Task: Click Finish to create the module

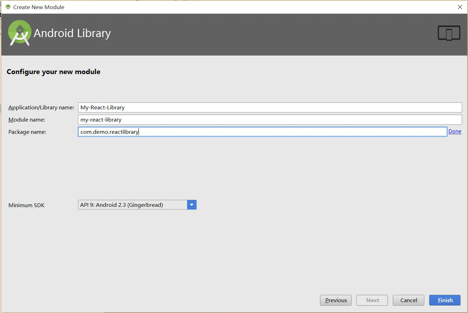Action: [445, 300]
